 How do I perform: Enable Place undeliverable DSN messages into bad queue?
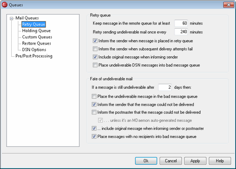[95, 65]
